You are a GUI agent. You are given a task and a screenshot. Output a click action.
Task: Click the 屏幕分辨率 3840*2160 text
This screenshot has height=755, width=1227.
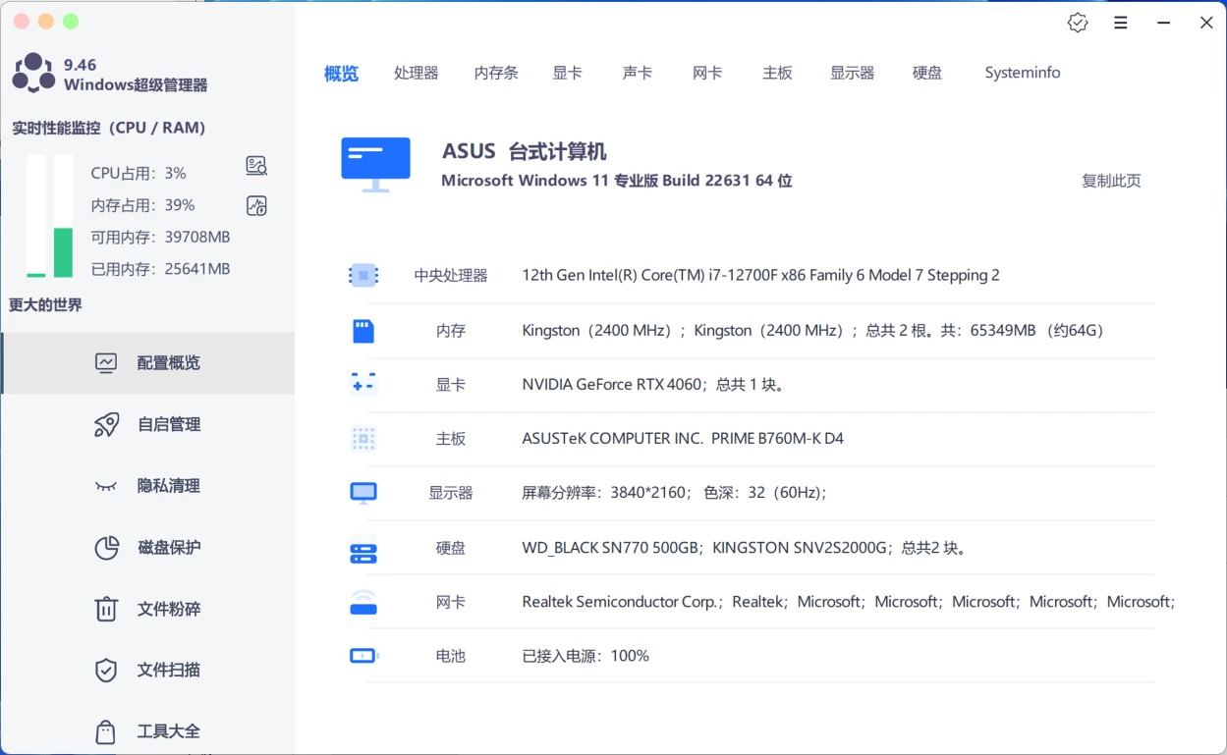[x=675, y=493]
